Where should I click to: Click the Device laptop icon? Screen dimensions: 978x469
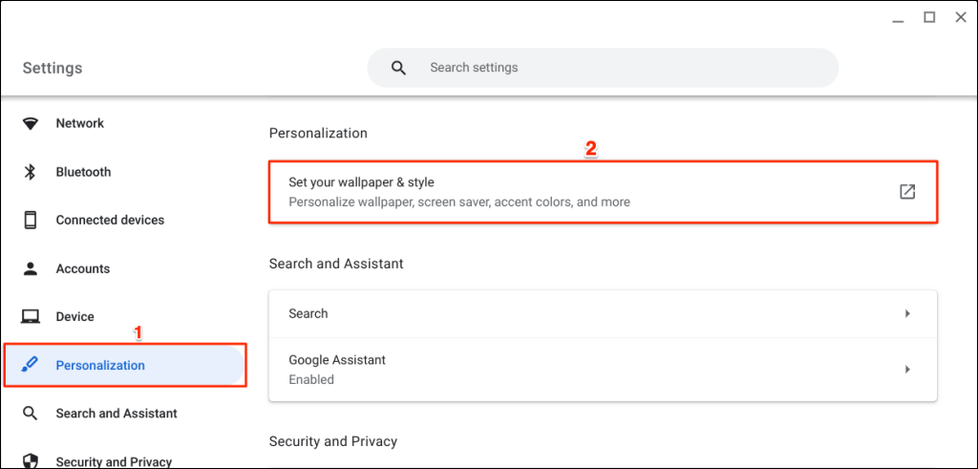[31, 316]
